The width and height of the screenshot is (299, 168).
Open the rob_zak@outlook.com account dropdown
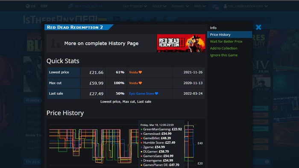tap(246, 6)
